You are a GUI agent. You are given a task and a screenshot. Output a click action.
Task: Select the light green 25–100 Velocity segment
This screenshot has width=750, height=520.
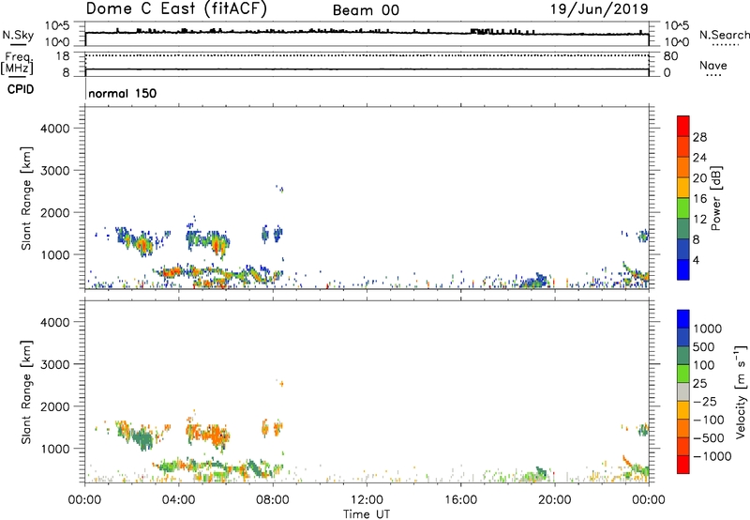683,374
